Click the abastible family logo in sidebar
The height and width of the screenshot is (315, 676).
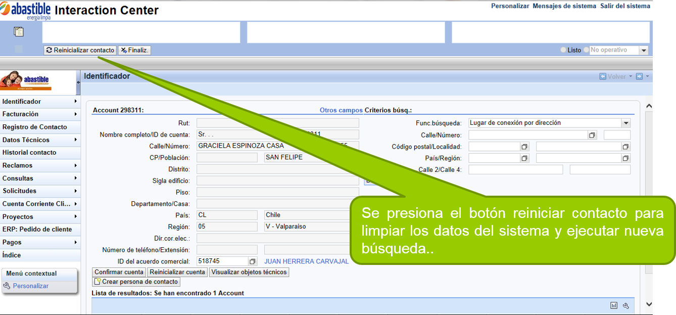(26, 81)
